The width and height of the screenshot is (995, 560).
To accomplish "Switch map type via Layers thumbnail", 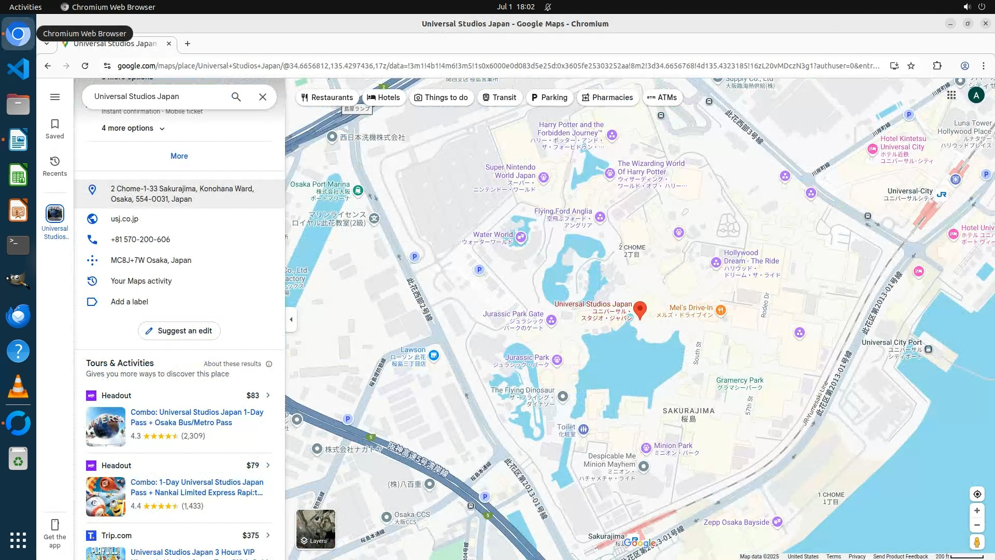I will 316,529.
